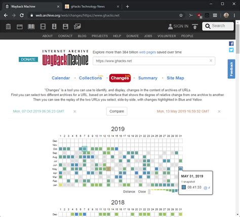The width and height of the screenshot is (240, 217).
Task: Clear the Wayback URL search field
Action: [x=211, y=60]
